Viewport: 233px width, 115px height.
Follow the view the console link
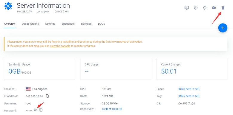point(60,46)
